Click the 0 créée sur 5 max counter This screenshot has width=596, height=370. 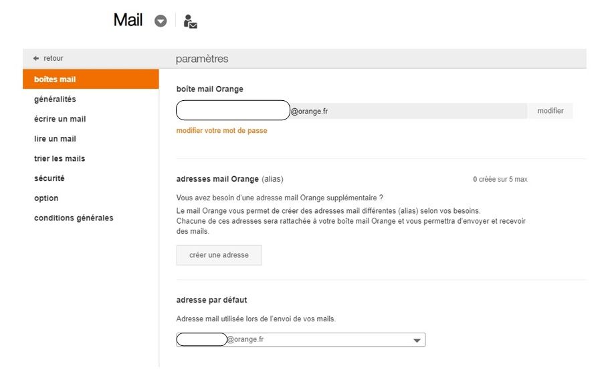[x=500, y=180]
